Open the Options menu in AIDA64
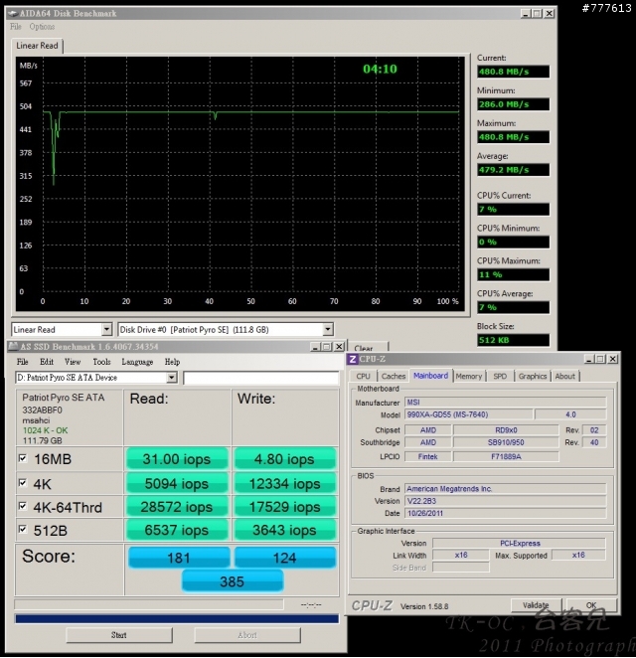The height and width of the screenshot is (658, 636). click(x=43, y=27)
